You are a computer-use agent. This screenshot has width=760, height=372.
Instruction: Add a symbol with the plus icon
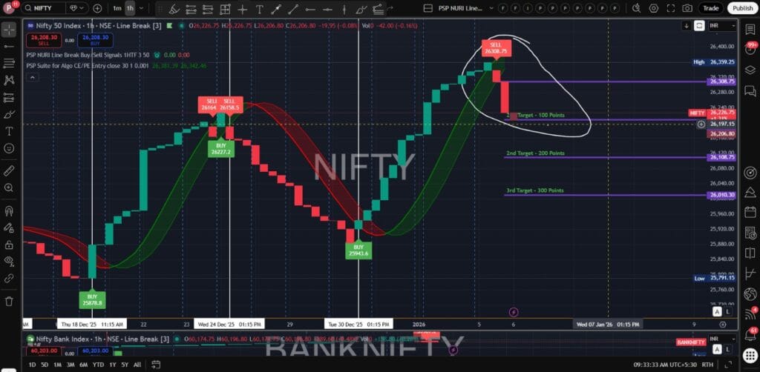tap(98, 7)
